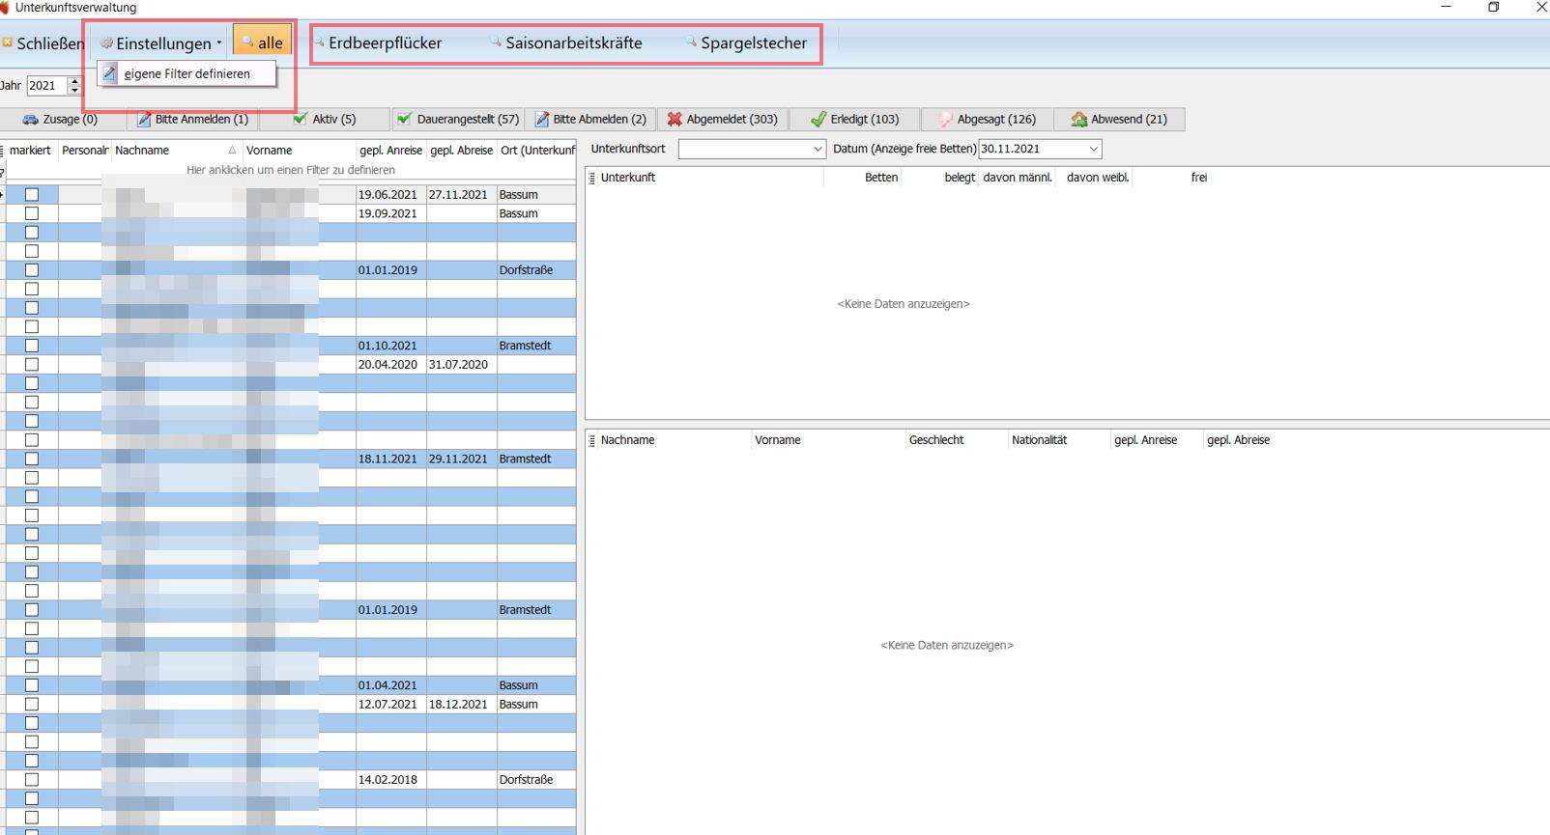This screenshot has width=1550, height=835.
Task: Switch to the Bitte Anmelden (1) tab
Action: pyautogui.click(x=192, y=119)
